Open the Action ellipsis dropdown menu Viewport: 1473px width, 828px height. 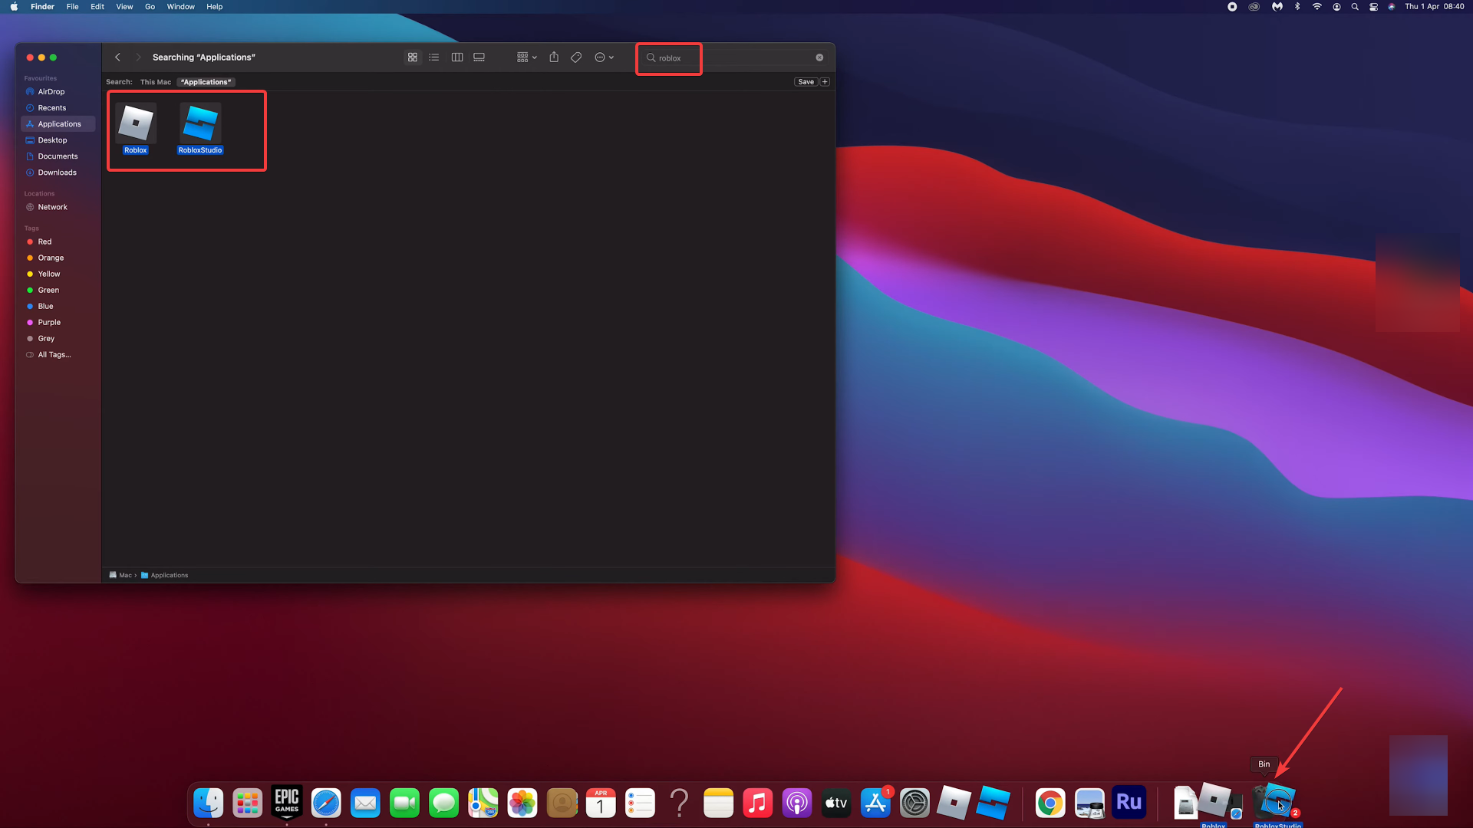(605, 58)
